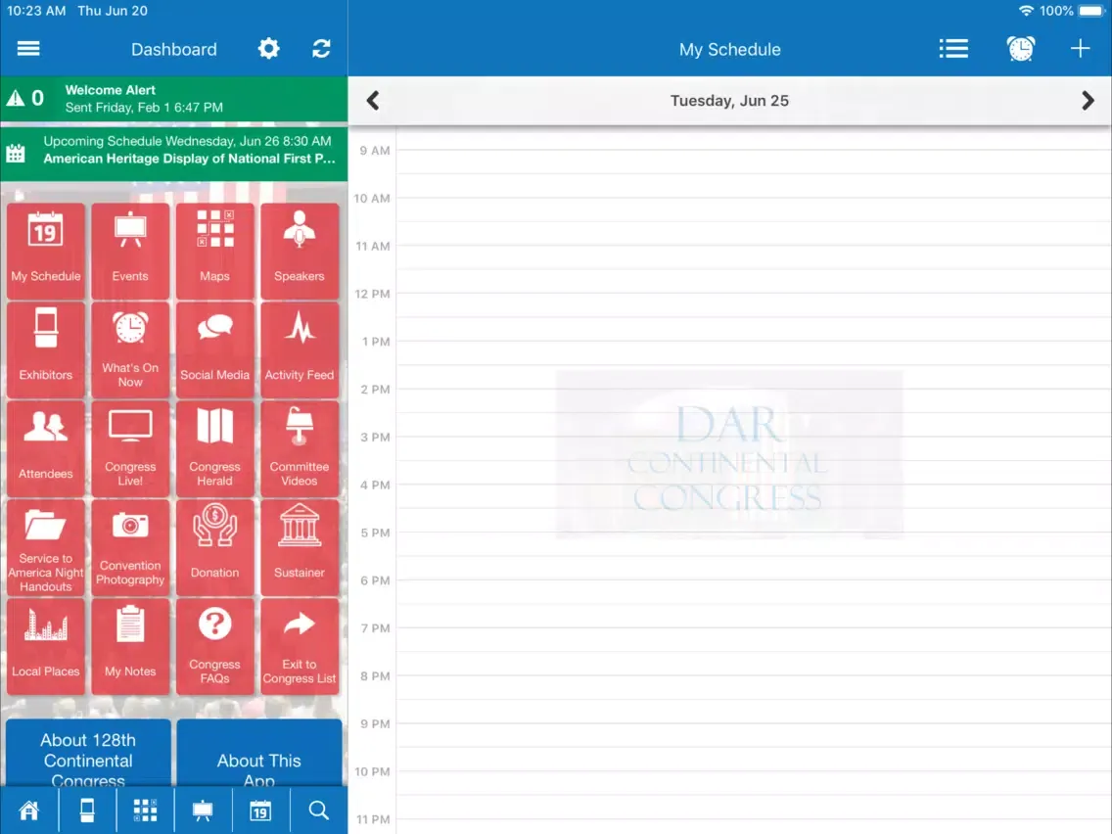Tap the calendar tab in bottom bar
Screen dimensions: 1112x834
(x=260, y=810)
